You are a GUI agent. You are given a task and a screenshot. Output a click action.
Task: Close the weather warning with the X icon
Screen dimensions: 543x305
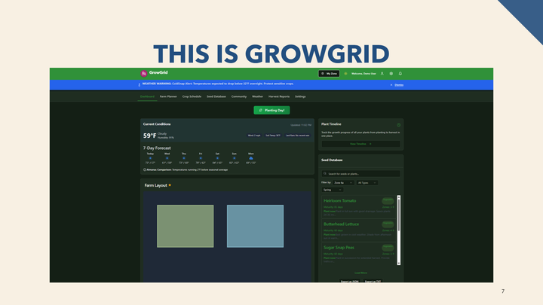[x=391, y=84]
